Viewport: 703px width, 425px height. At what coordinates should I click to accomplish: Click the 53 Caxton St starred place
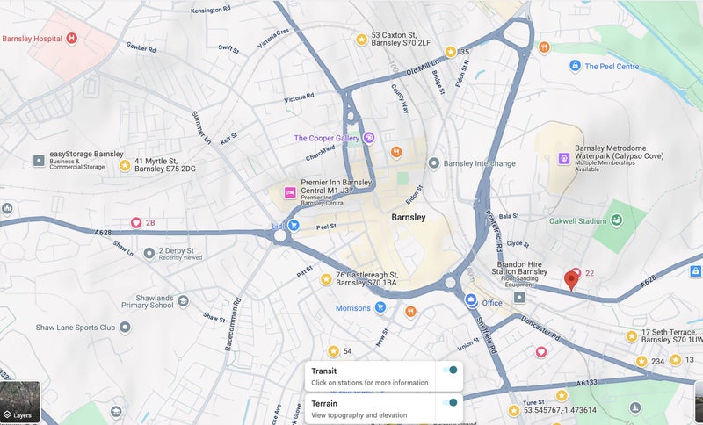tap(362, 40)
